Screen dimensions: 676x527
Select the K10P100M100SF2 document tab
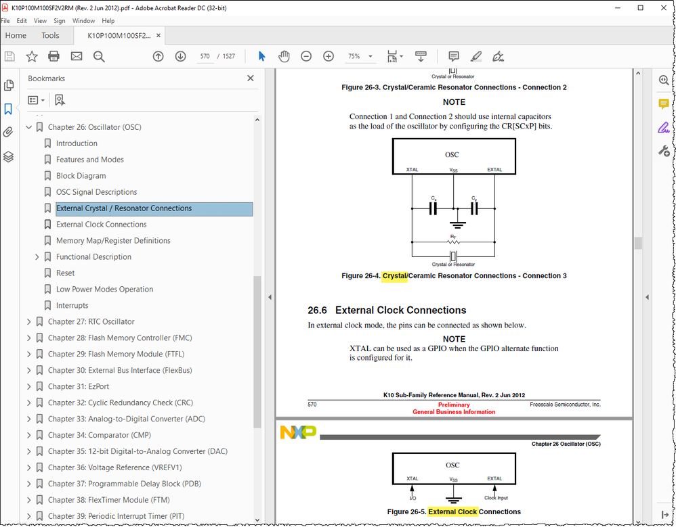pos(119,36)
